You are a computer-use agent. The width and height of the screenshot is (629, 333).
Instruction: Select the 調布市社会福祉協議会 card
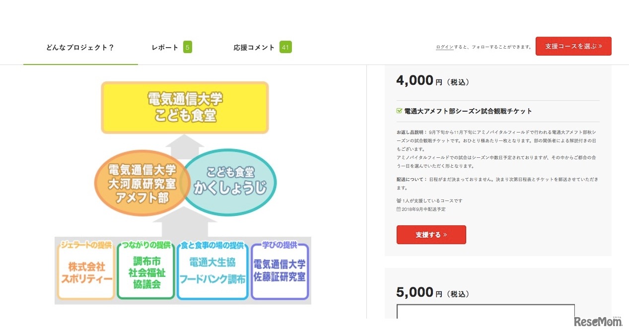(145, 270)
